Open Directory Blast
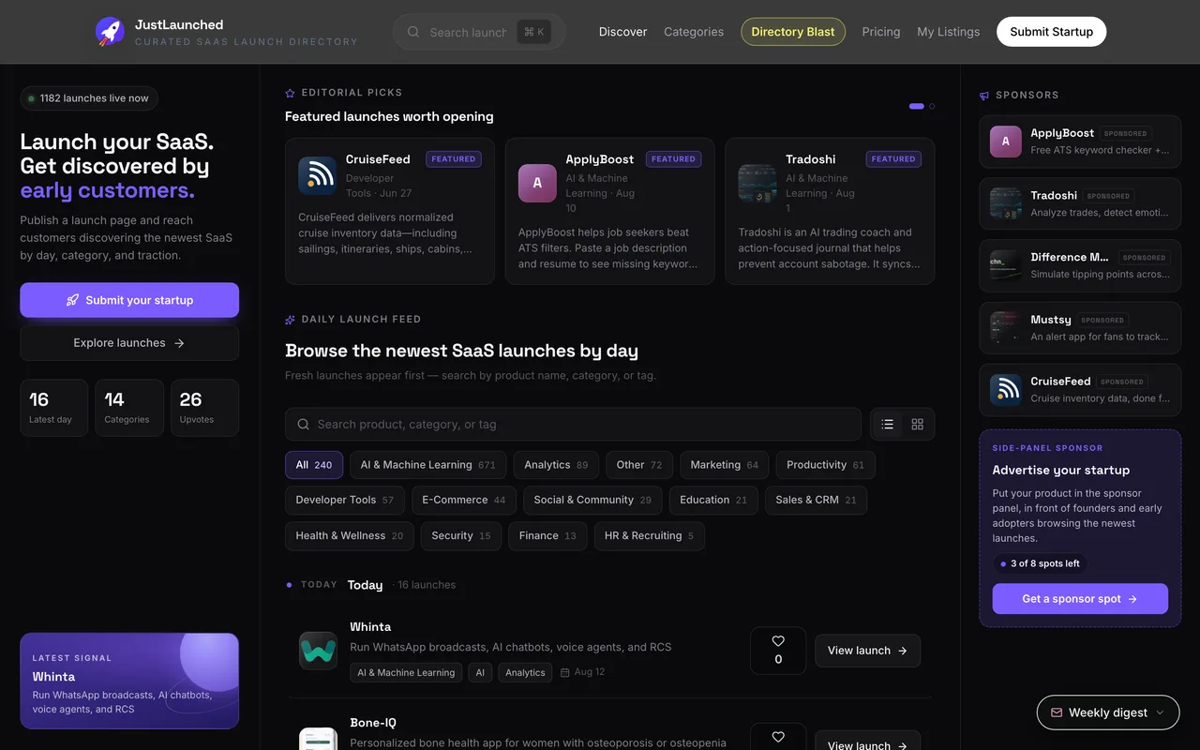 [x=793, y=32]
